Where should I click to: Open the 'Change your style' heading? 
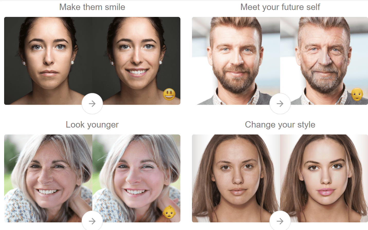(280, 125)
